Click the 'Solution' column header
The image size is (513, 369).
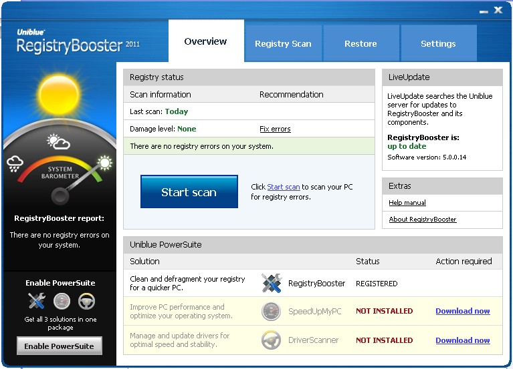(x=144, y=262)
